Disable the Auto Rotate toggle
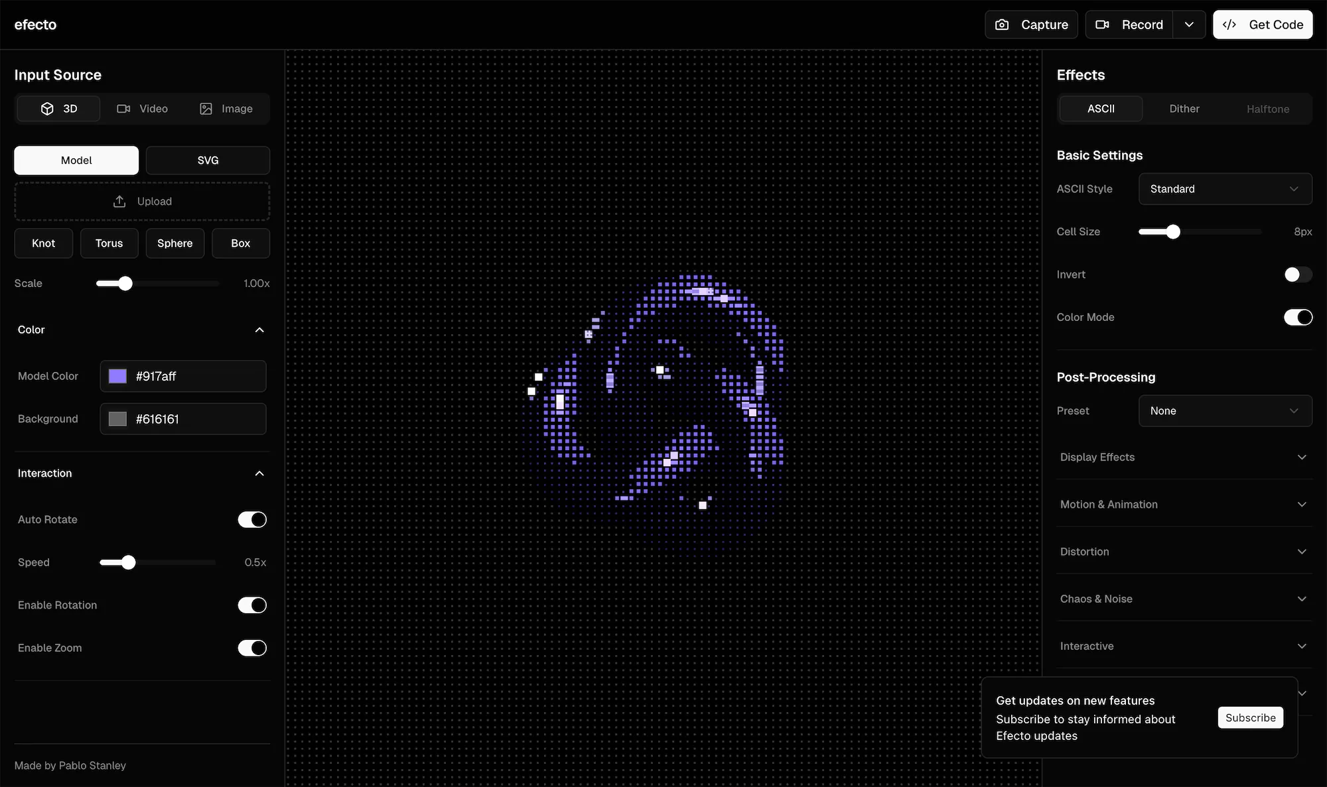This screenshot has width=1327, height=787. [252, 520]
